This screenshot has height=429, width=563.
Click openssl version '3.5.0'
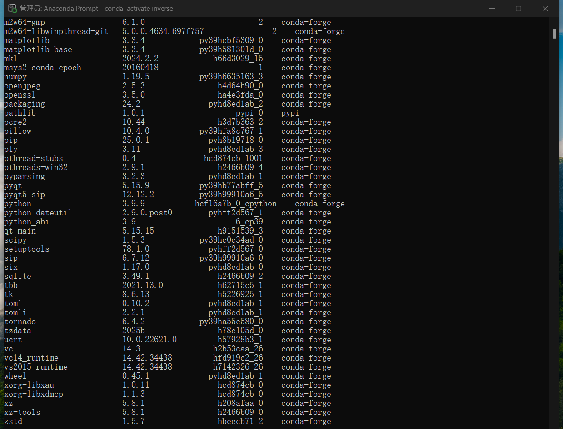[x=134, y=95]
